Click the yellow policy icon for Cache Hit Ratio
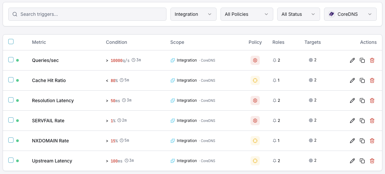Screen dimensions: 385x174 click(255, 80)
